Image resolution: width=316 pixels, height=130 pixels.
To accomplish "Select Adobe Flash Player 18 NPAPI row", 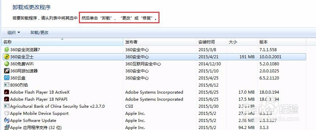I will pos(154,99).
